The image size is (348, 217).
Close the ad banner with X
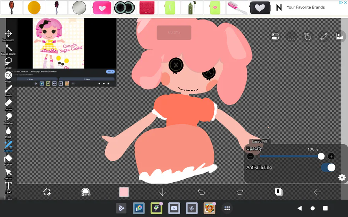click(346, 2)
